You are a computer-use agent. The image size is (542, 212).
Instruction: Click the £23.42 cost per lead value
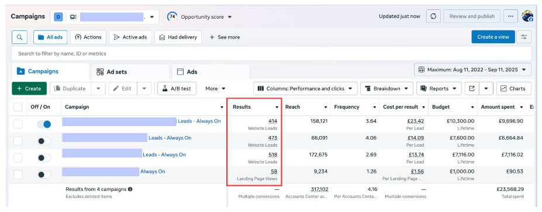click(x=416, y=121)
